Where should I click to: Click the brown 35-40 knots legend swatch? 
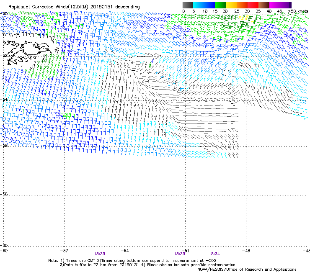(x=264, y=5)
